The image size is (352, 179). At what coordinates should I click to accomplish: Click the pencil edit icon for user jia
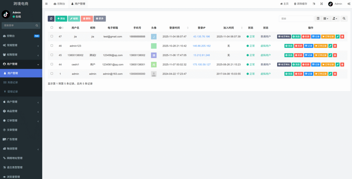pos(338,36)
